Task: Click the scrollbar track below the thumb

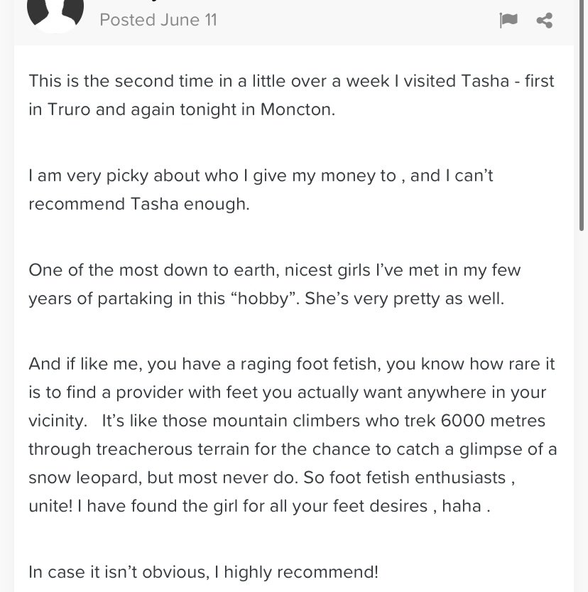Action: [x=583, y=411]
